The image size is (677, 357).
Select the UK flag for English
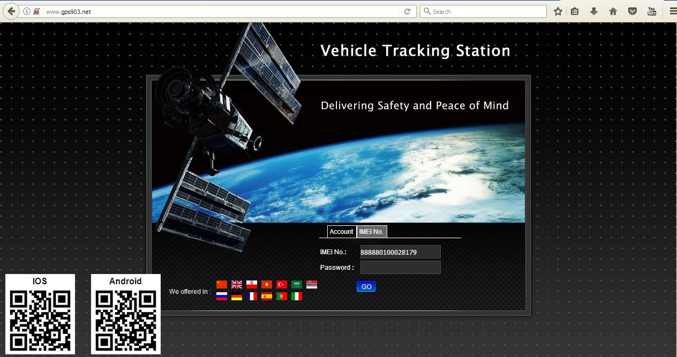(x=237, y=285)
